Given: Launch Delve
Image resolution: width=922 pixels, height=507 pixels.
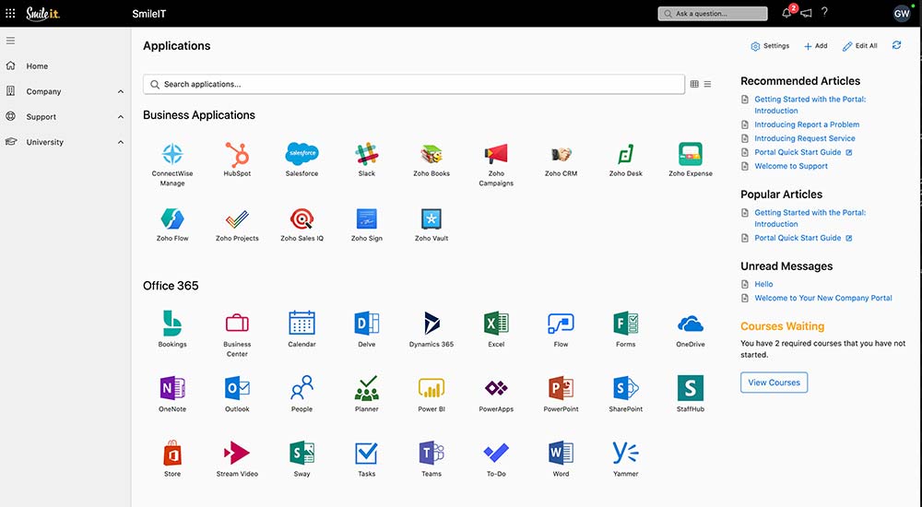Looking at the screenshot, I should click(366, 324).
